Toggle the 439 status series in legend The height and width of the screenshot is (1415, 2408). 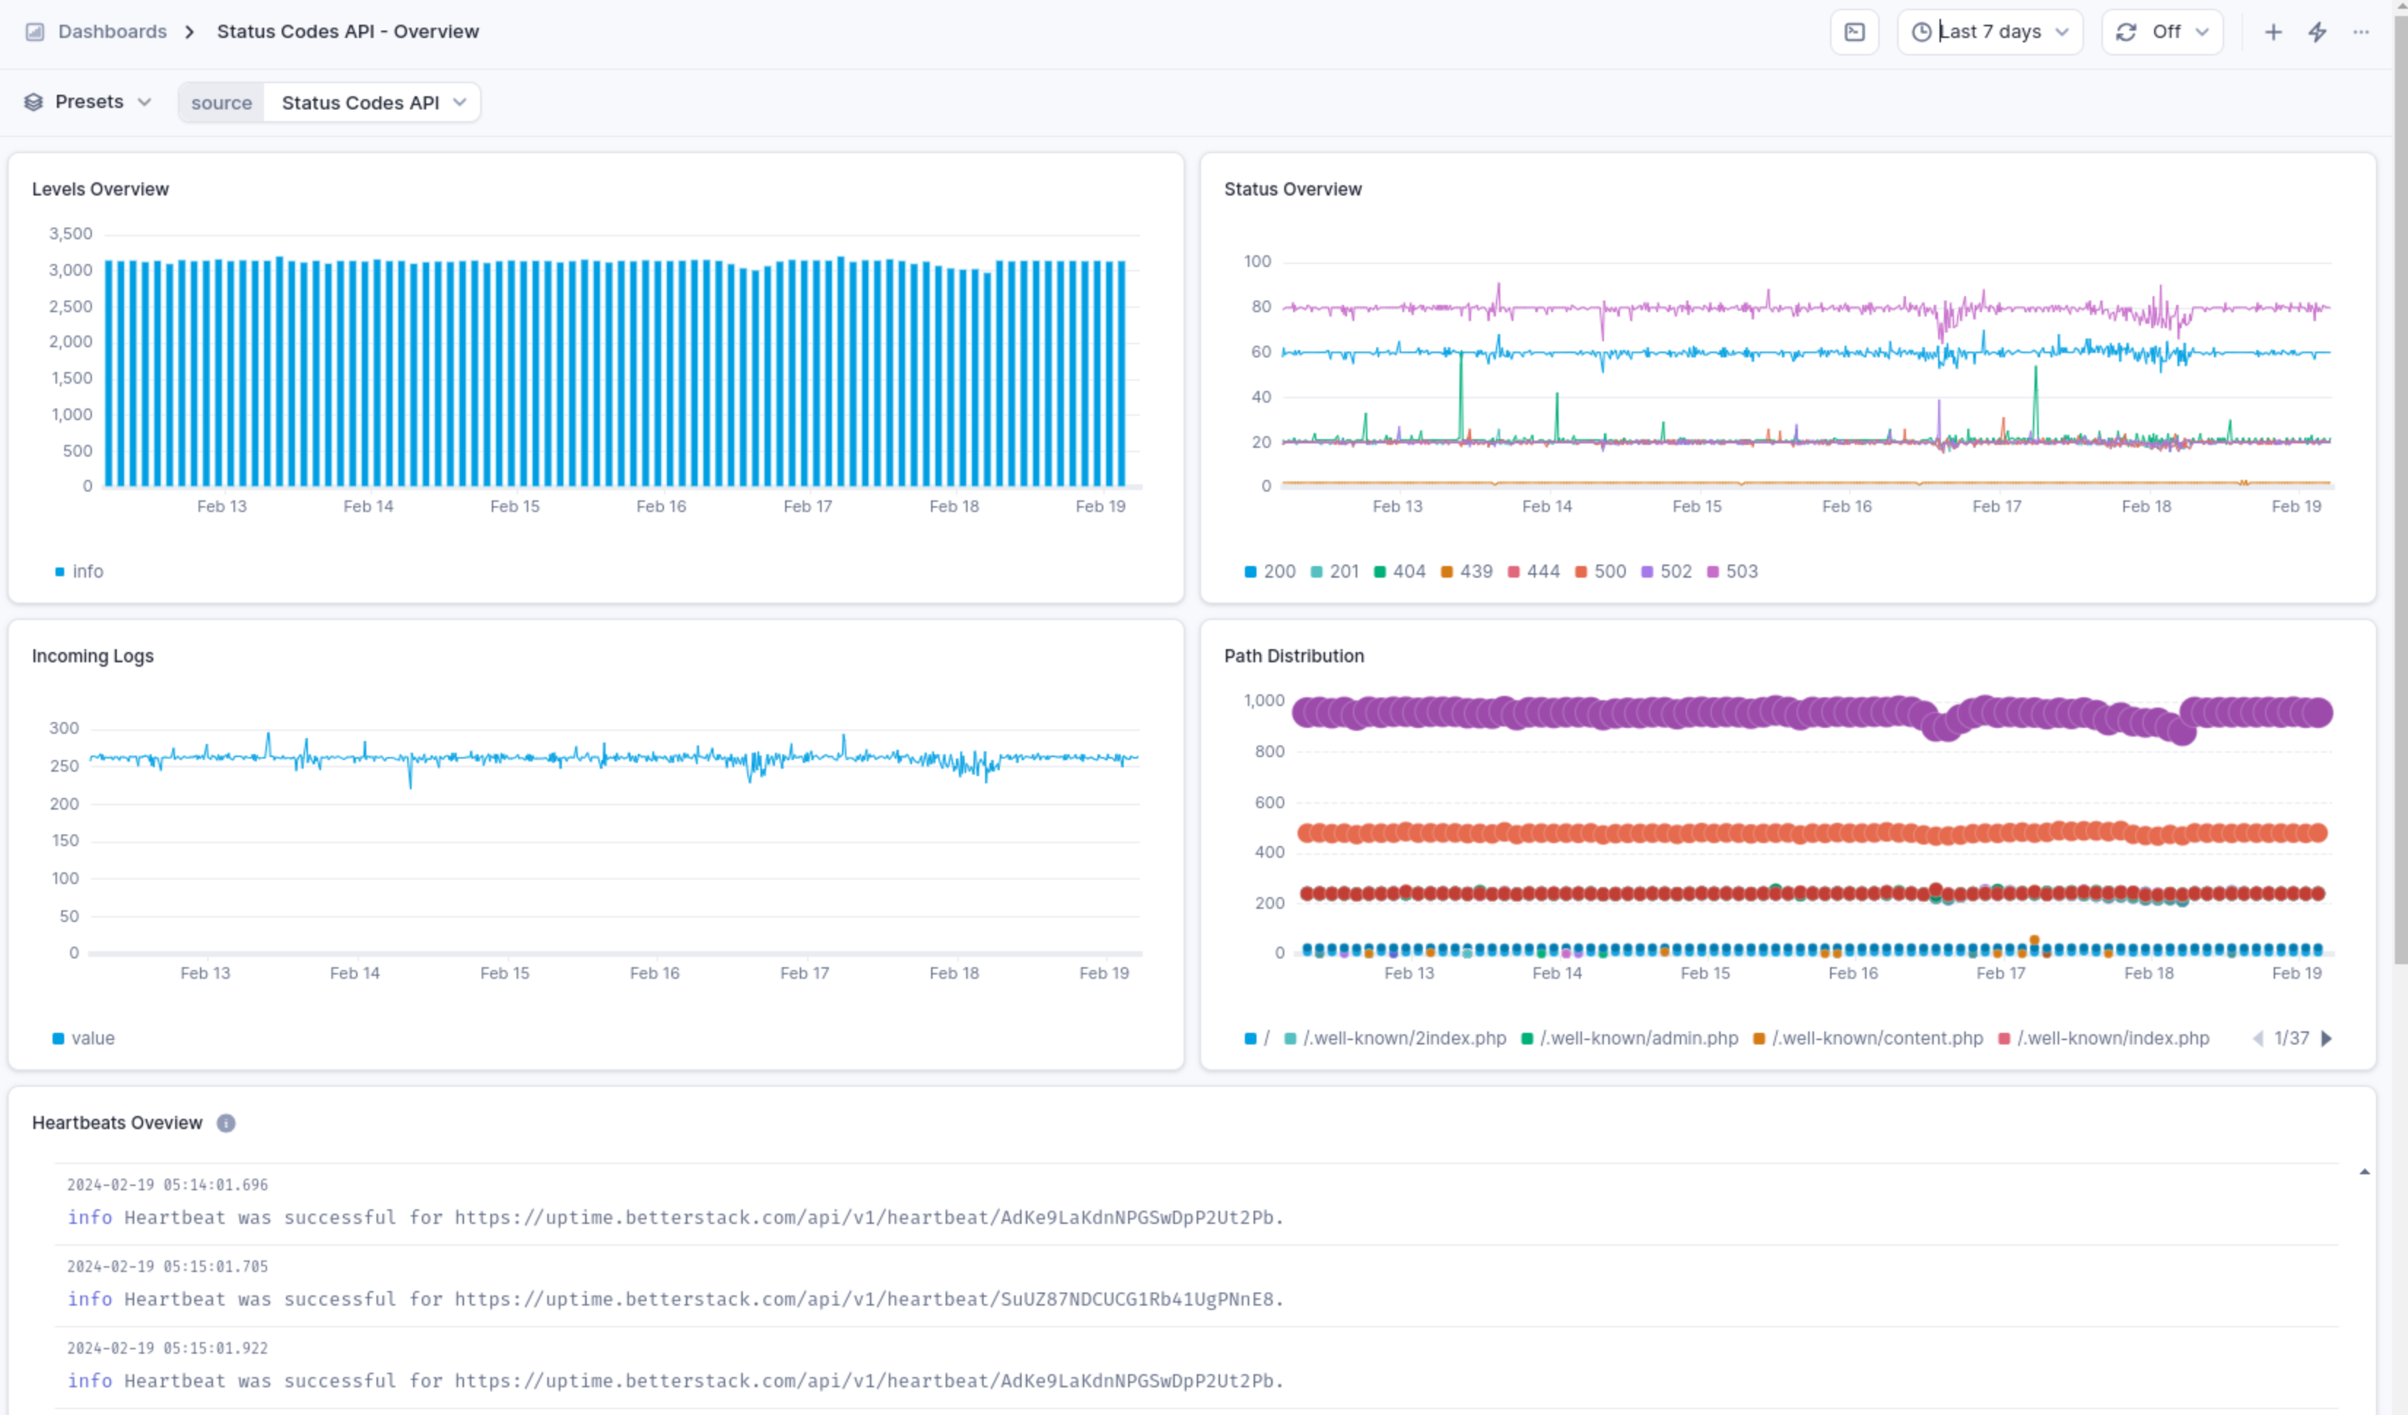[1467, 571]
